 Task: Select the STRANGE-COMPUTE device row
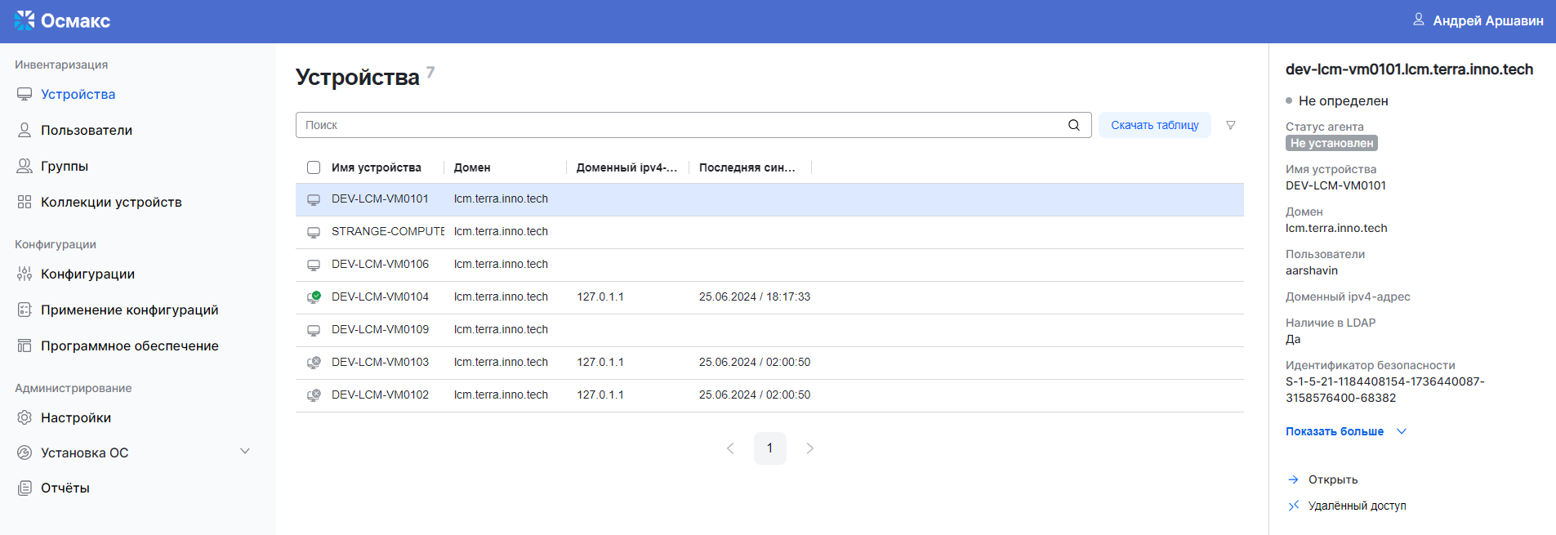tap(387, 232)
